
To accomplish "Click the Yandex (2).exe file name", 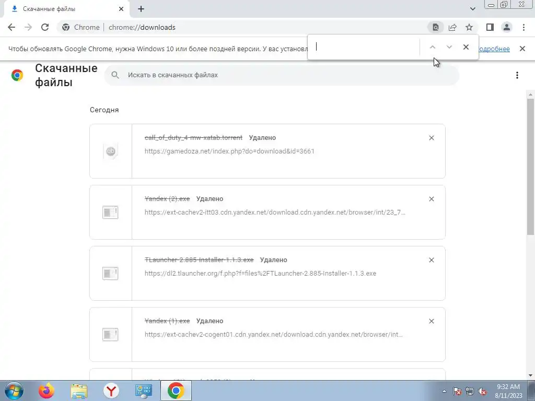I will (167, 199).
